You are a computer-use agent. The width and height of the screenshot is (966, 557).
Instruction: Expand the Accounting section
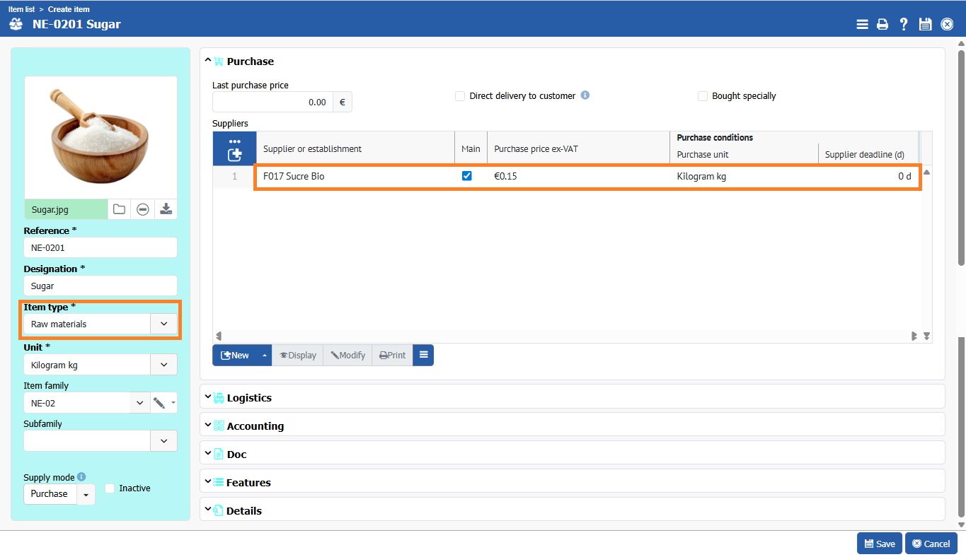point(255,426)
